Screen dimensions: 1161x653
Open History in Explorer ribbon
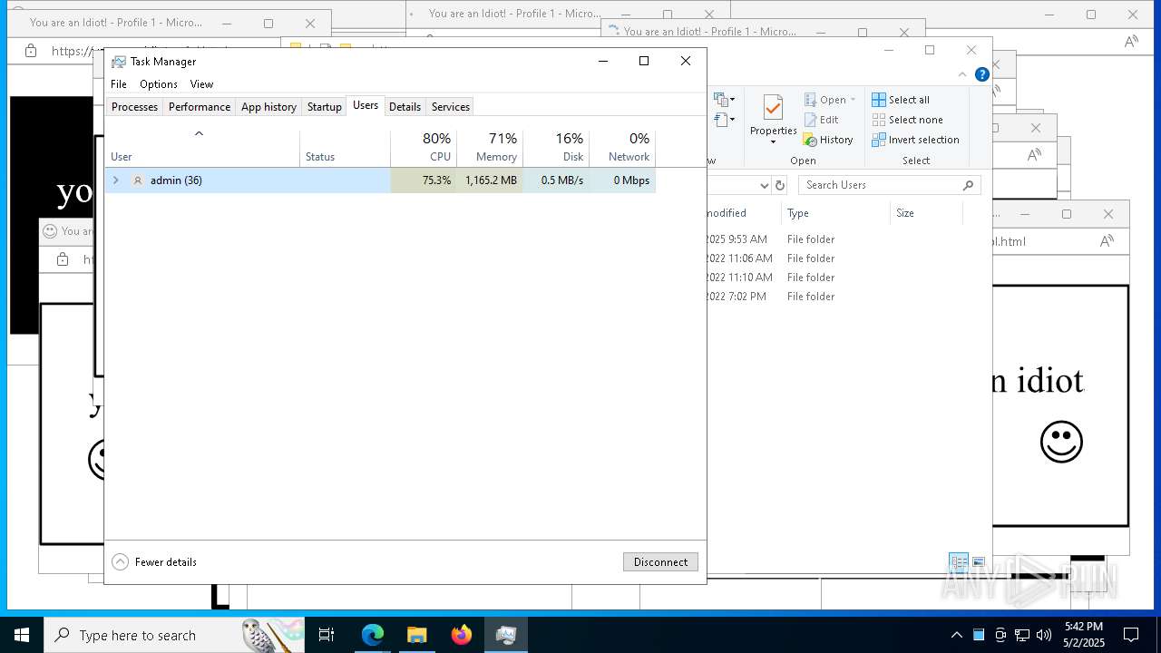pyautogui.click(x=828, y=140)
